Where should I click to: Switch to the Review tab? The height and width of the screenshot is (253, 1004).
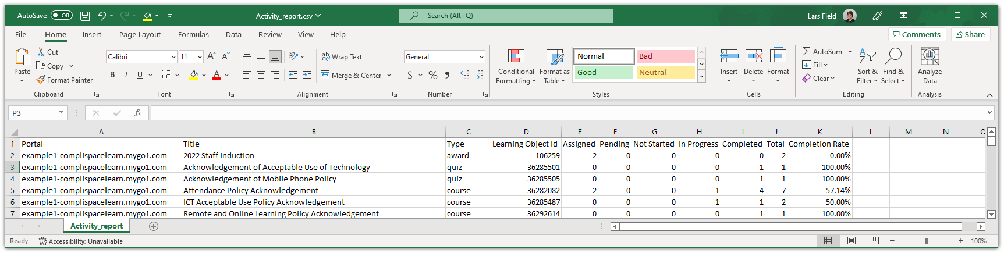click(x=270, y=34)
